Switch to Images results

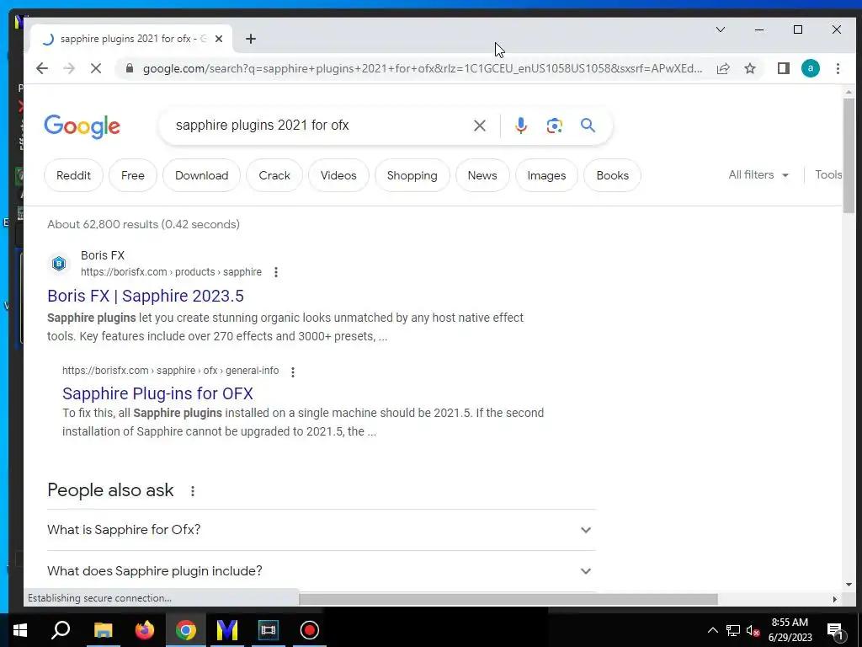tap(546, 175)
